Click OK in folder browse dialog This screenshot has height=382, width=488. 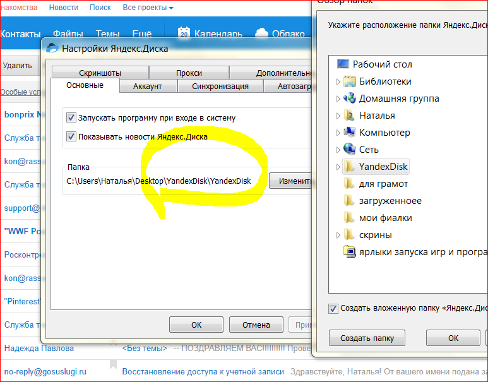(453, 338)
